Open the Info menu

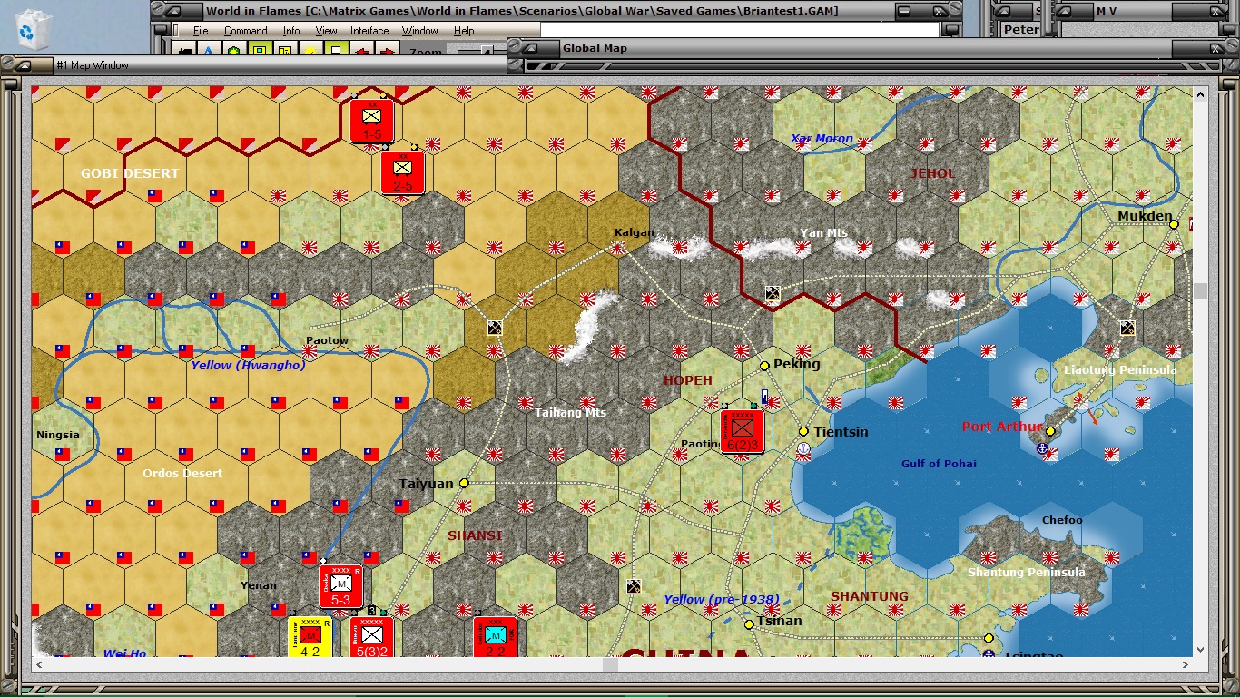pyautogui.click(x=290, y=31)
